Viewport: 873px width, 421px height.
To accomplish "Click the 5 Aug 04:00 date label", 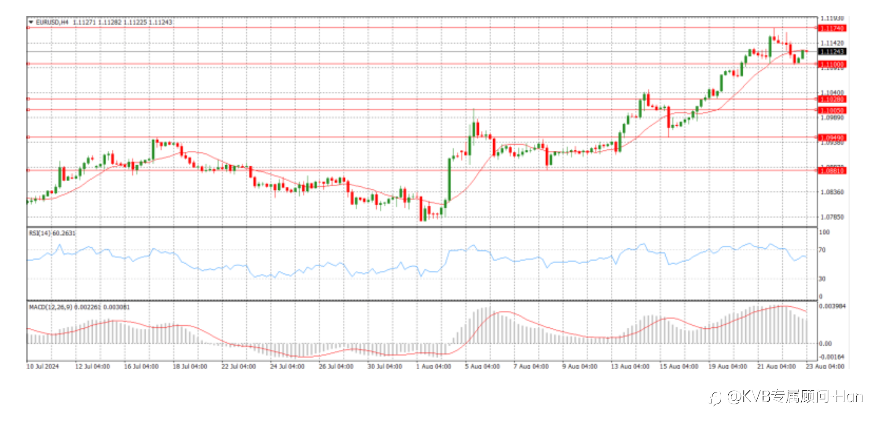I will [482, 367].
